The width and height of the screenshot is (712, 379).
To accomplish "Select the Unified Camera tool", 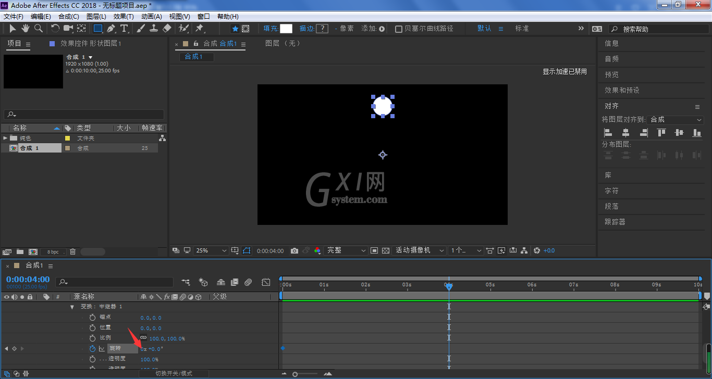I will click(68, 28).
